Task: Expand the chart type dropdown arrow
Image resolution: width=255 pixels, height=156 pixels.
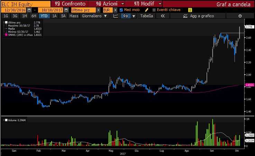Action: [134, 16]
